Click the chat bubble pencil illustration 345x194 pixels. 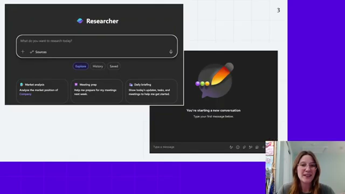pyautogui.click(x=215, y=81)
